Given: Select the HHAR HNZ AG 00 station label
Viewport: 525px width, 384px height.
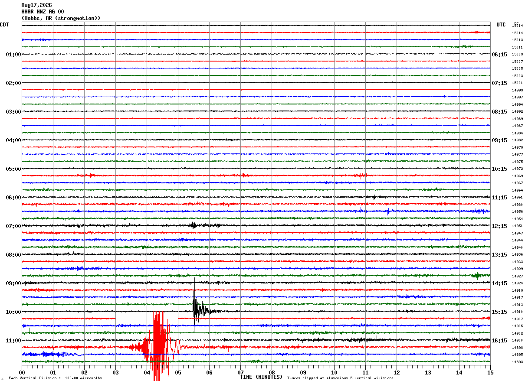Looking at the screenshot, I should tap(43, 12).
